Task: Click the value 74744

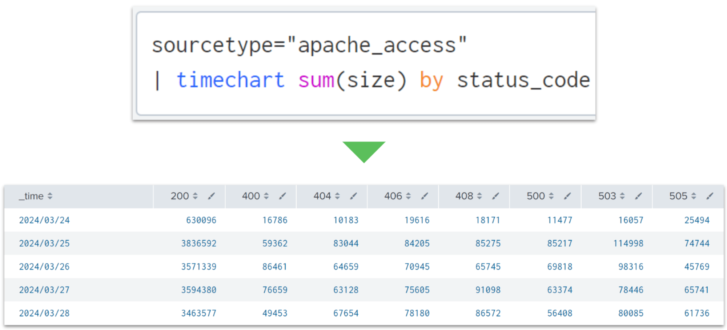Action: click(x=697, y=243)
